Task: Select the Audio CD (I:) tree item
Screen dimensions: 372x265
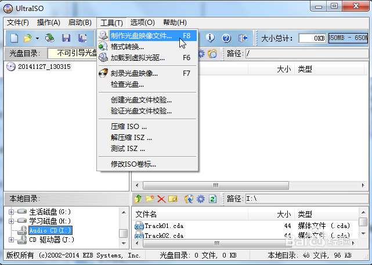Action: pyautogui.click(x=50, y=230)
